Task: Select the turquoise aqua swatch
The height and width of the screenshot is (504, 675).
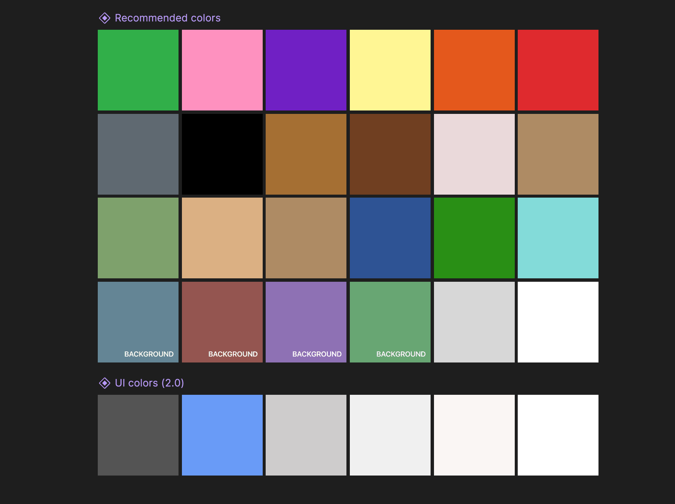Action: (558, 238)
